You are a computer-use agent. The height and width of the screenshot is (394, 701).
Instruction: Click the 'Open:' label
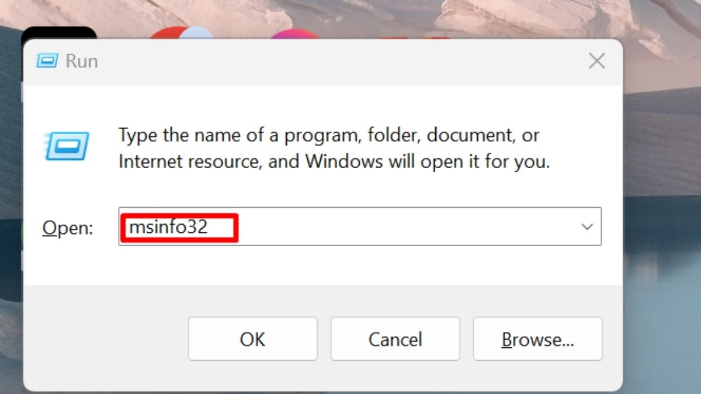tap(68, 228)
